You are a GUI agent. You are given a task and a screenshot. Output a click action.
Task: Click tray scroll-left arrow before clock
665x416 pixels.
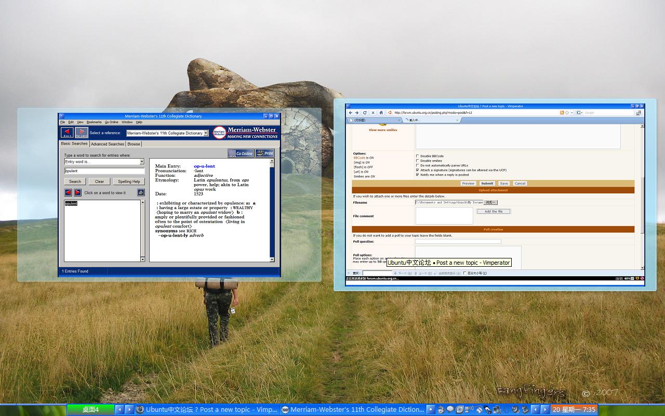click(x=535, y=410)
